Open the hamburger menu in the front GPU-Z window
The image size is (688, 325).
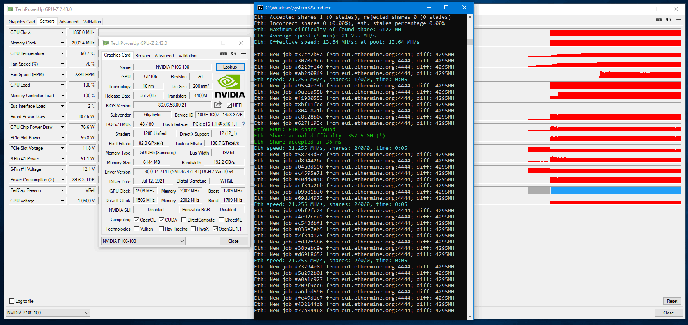click(244, 53)
